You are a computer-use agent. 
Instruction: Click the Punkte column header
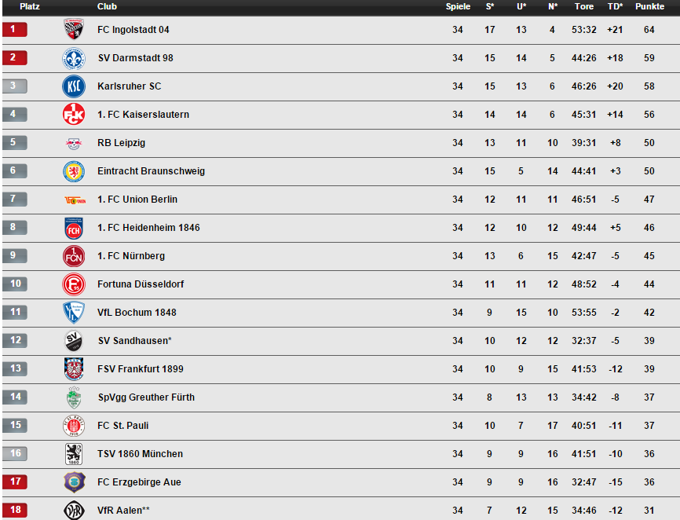(649, 6)
